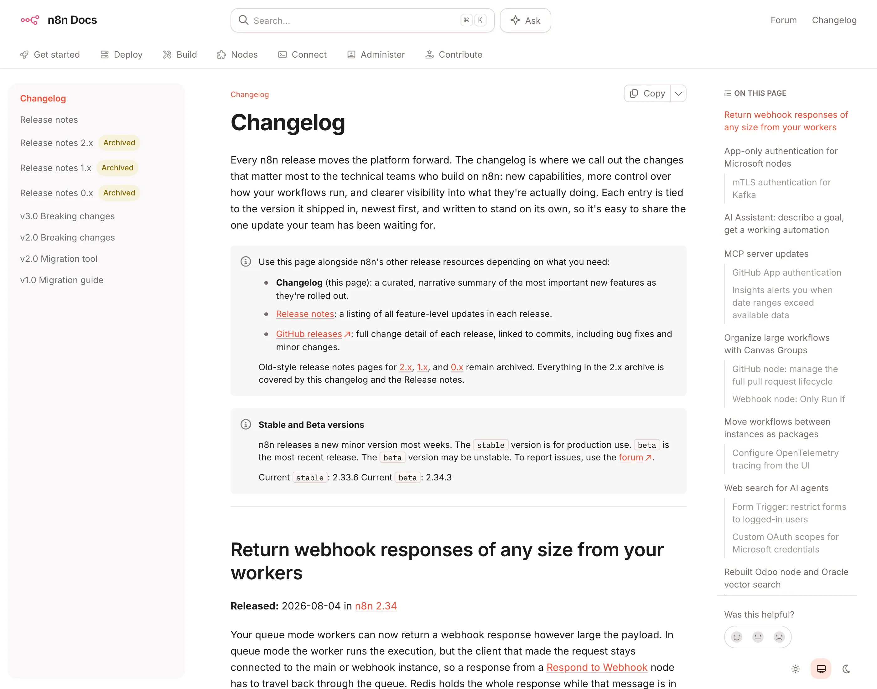
Task: Jump to Web search for AI agents
Action: pyautogui.click(x=776, y=488)
